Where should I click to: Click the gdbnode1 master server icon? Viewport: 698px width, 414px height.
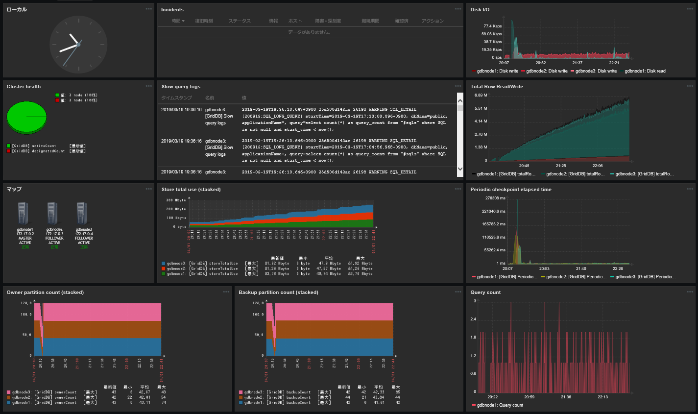pyautogui.click(x=23, y=214)
